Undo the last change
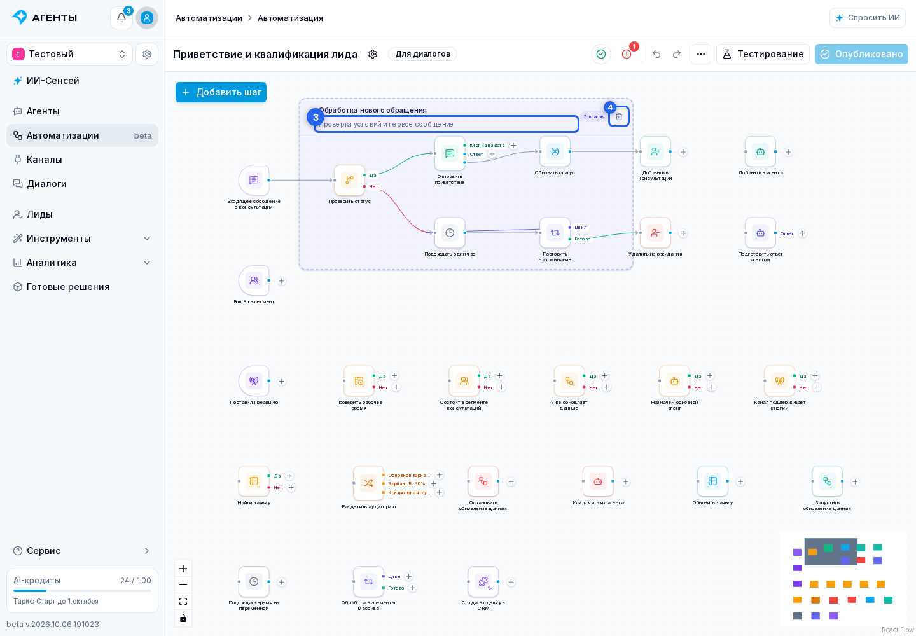Viewport: 916px width, 636px height. click(x=656, y=54)
